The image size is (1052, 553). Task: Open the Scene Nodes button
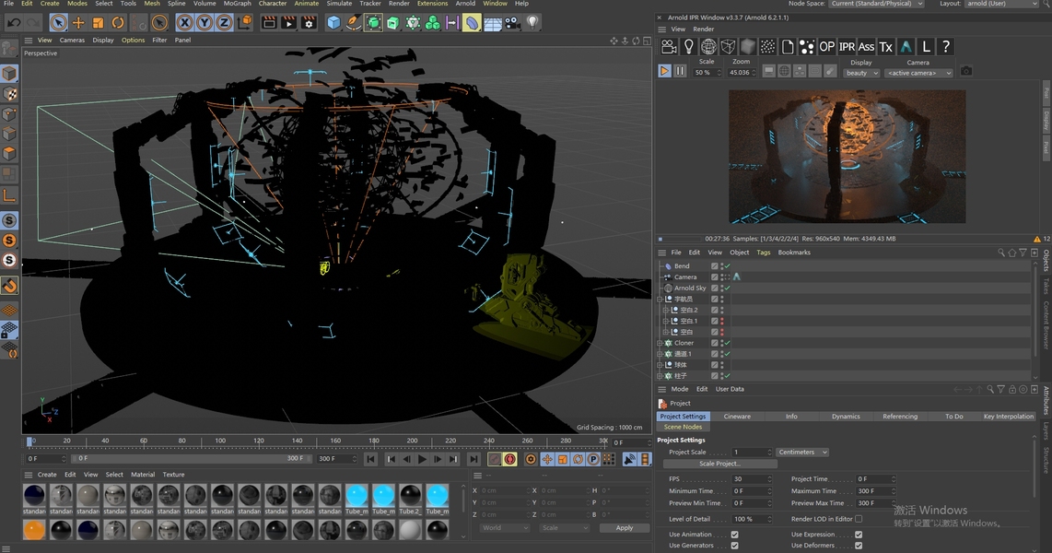683,427
